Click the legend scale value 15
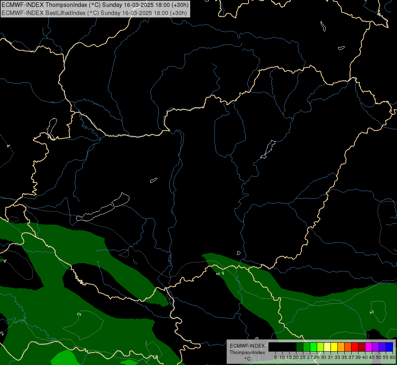 pos(289,357)
